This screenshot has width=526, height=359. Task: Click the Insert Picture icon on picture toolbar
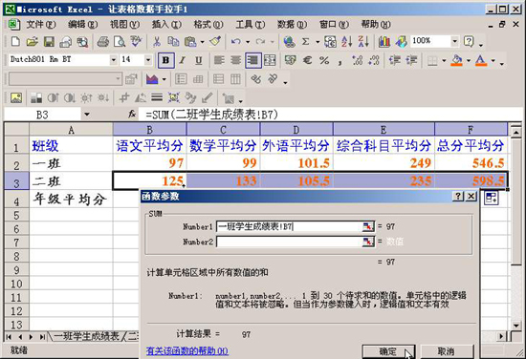pos(15,97)
